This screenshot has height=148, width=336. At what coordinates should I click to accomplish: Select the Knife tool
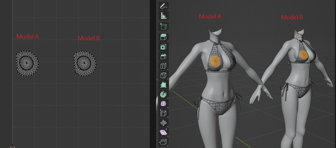(x=163, y=75)
